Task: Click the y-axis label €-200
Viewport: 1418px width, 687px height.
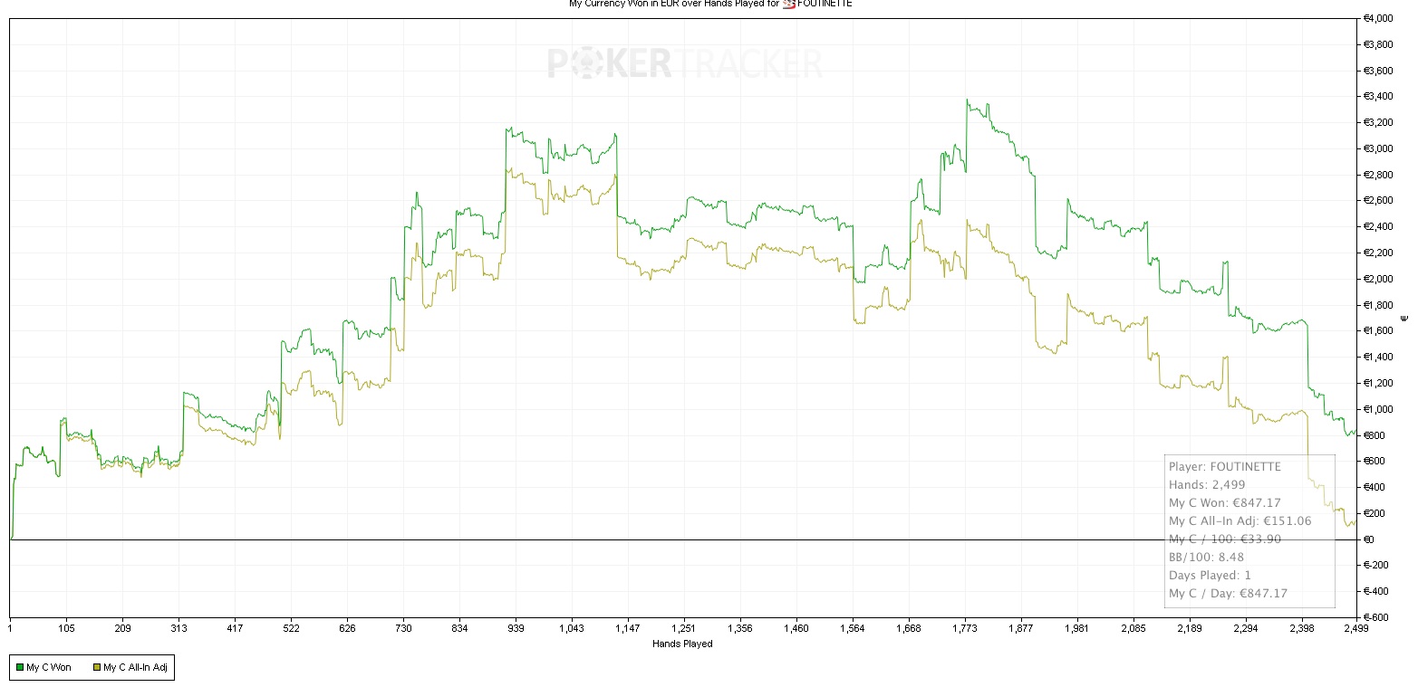Action: tap(1375, 566)
